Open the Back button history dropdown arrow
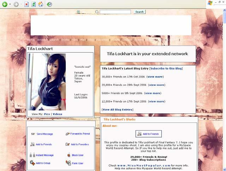Screen dimensions: 226x171 [10, 5]
